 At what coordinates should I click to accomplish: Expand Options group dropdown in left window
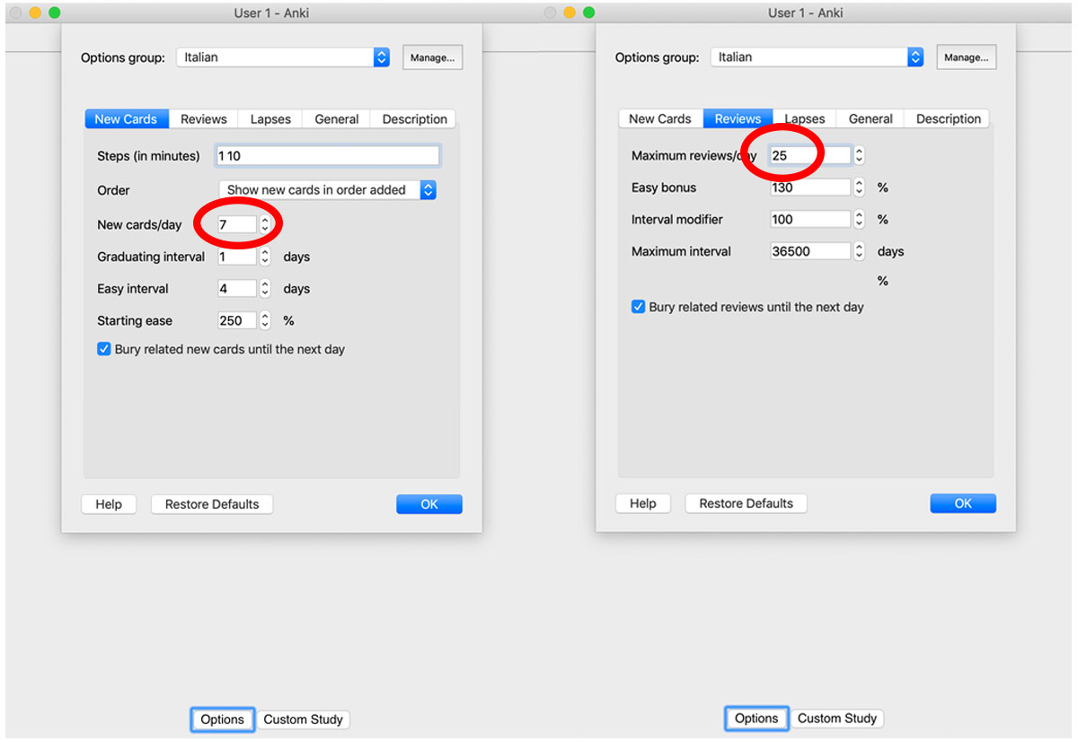382,57
